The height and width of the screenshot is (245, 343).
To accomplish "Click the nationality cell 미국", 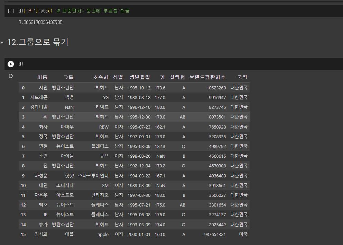I will point(243,234).
